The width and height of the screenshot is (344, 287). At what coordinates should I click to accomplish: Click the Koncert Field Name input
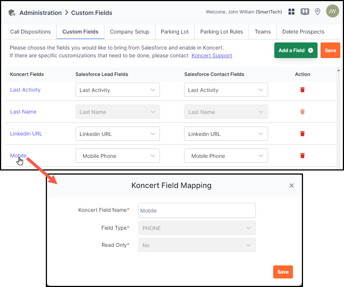tap(197, 210)
